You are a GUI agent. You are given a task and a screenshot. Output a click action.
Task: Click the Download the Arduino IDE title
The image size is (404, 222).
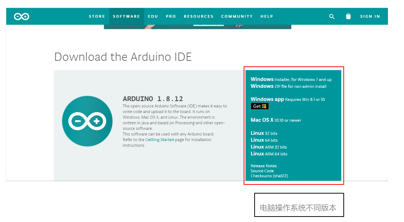coord(123,57)
